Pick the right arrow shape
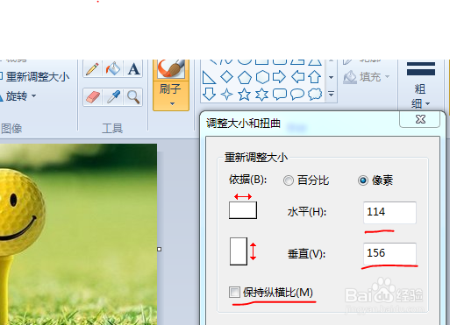450x325 pixels. (x=279, y=77)
